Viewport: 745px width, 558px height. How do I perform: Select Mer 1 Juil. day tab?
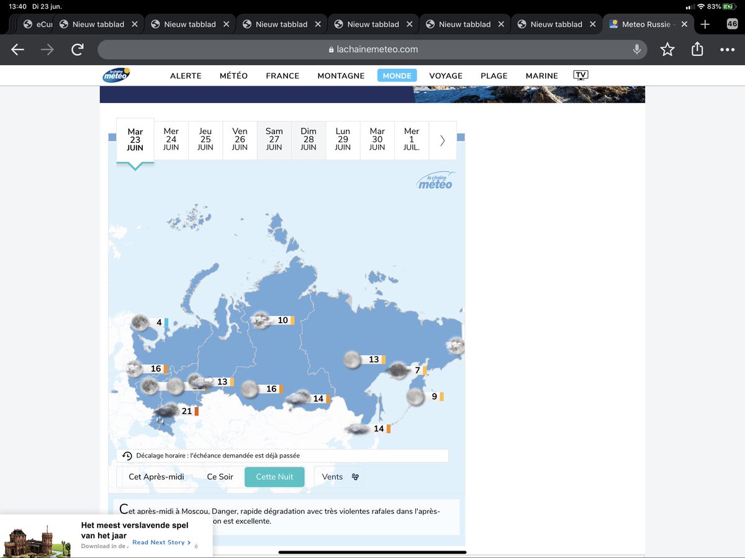coord(412,140)
